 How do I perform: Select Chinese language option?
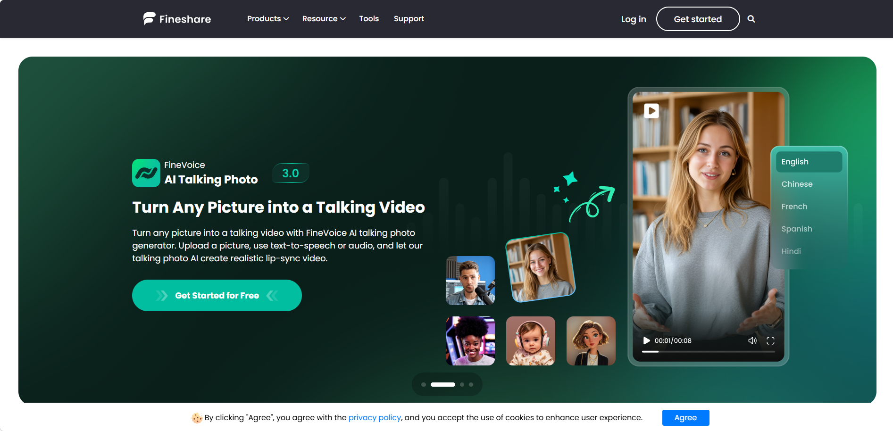pyautogui.click(x=797, y=184)
